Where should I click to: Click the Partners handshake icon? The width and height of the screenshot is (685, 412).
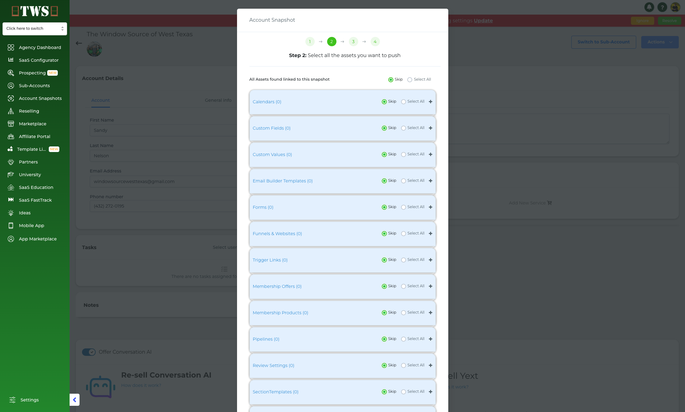[11, 162]
